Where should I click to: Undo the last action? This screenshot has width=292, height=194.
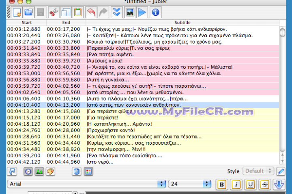click(x=91, y=12)
